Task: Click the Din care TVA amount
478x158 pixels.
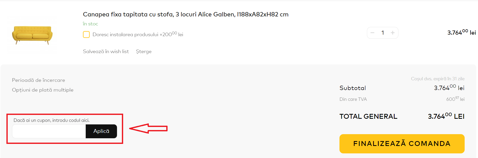Action: click(x=455, y=99)
